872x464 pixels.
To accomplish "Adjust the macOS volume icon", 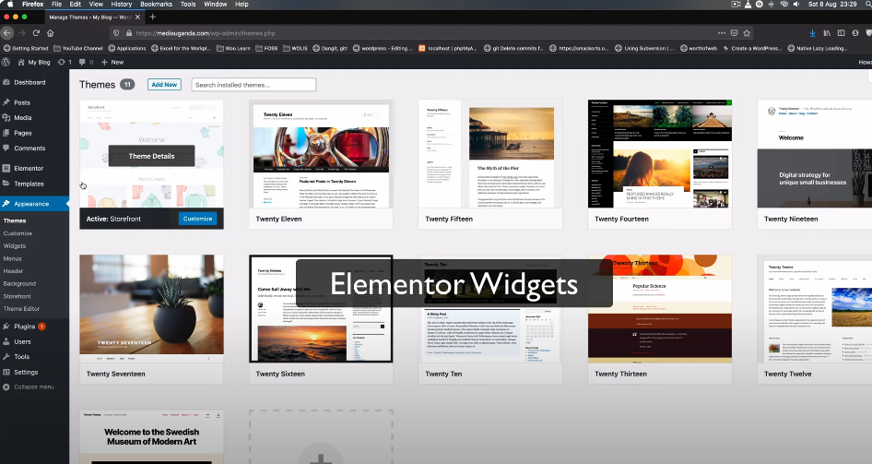I will (796, 4).
